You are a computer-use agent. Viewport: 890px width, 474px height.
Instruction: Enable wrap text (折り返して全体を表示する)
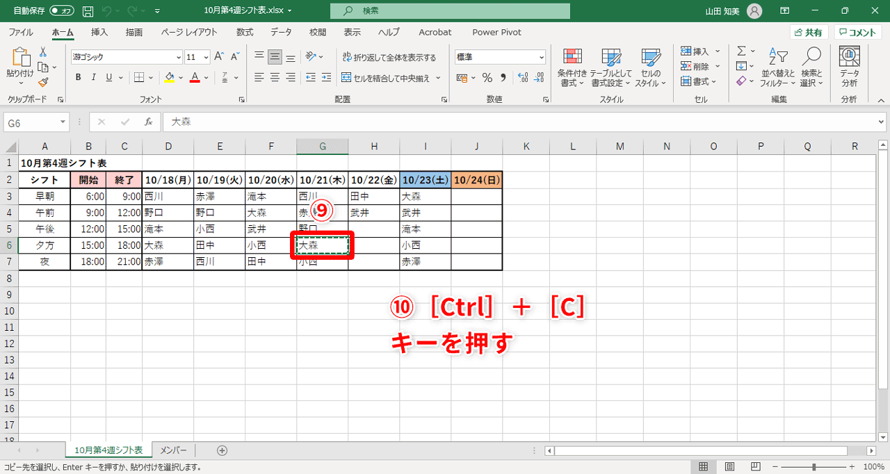(x=389, y=58)
